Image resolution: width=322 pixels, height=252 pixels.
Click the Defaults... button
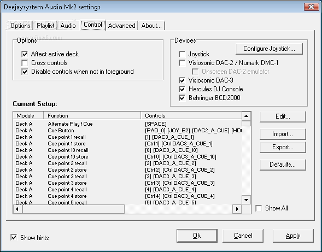tap(283, 165)
